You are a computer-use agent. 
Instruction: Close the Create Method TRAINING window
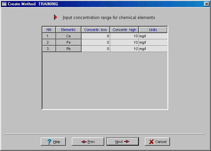pyautogui.click(x=207, y=4)
